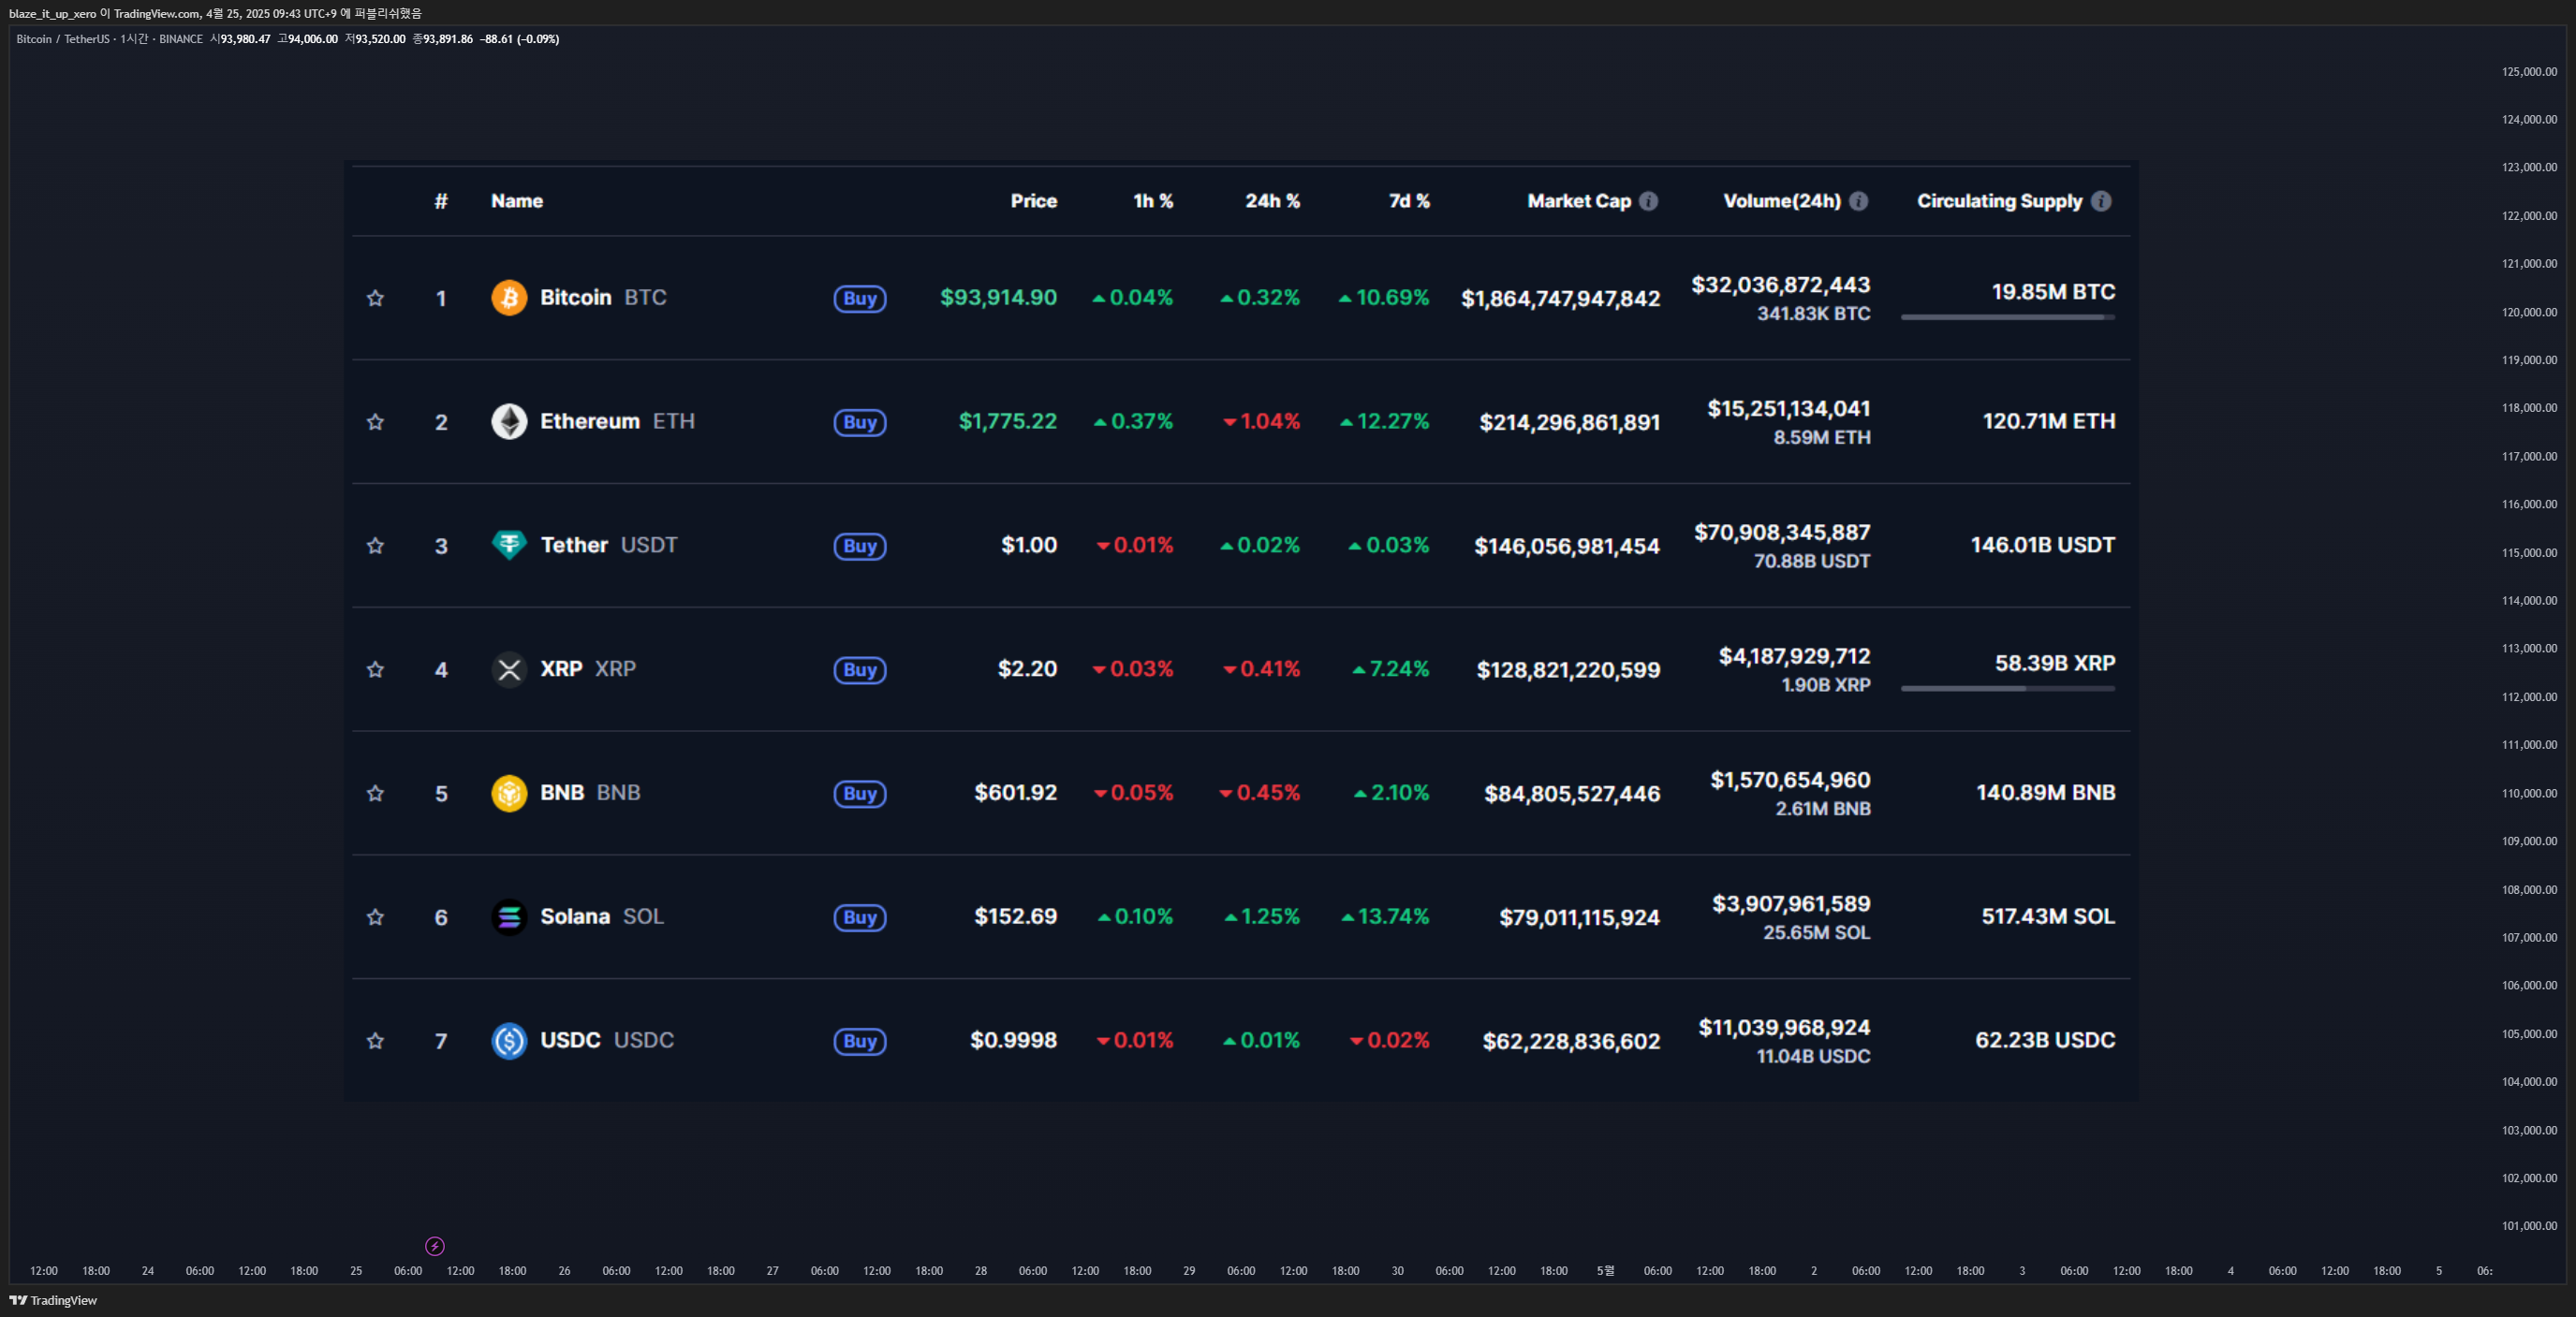
Task: Open the Solana SOL name link
Action: pos(602,917)
